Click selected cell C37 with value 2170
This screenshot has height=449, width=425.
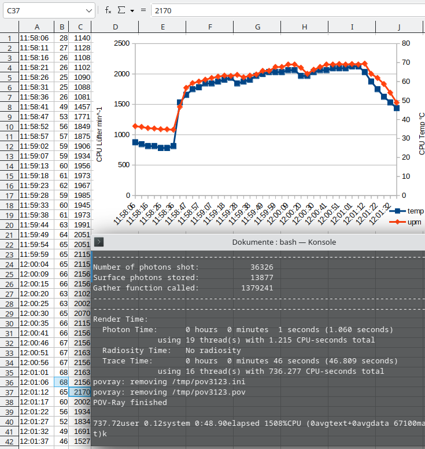[80, 392]
